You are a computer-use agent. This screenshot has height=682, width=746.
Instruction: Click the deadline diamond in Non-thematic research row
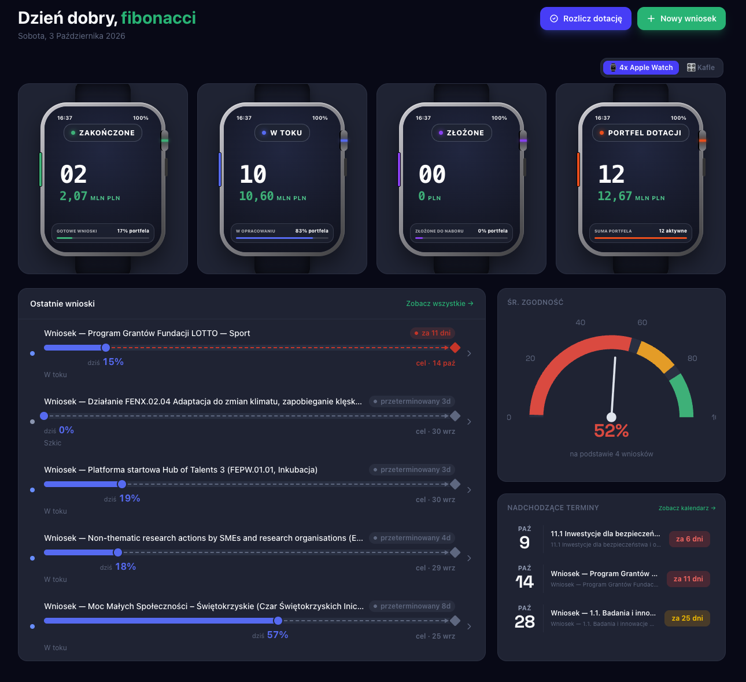coord(455,552)
